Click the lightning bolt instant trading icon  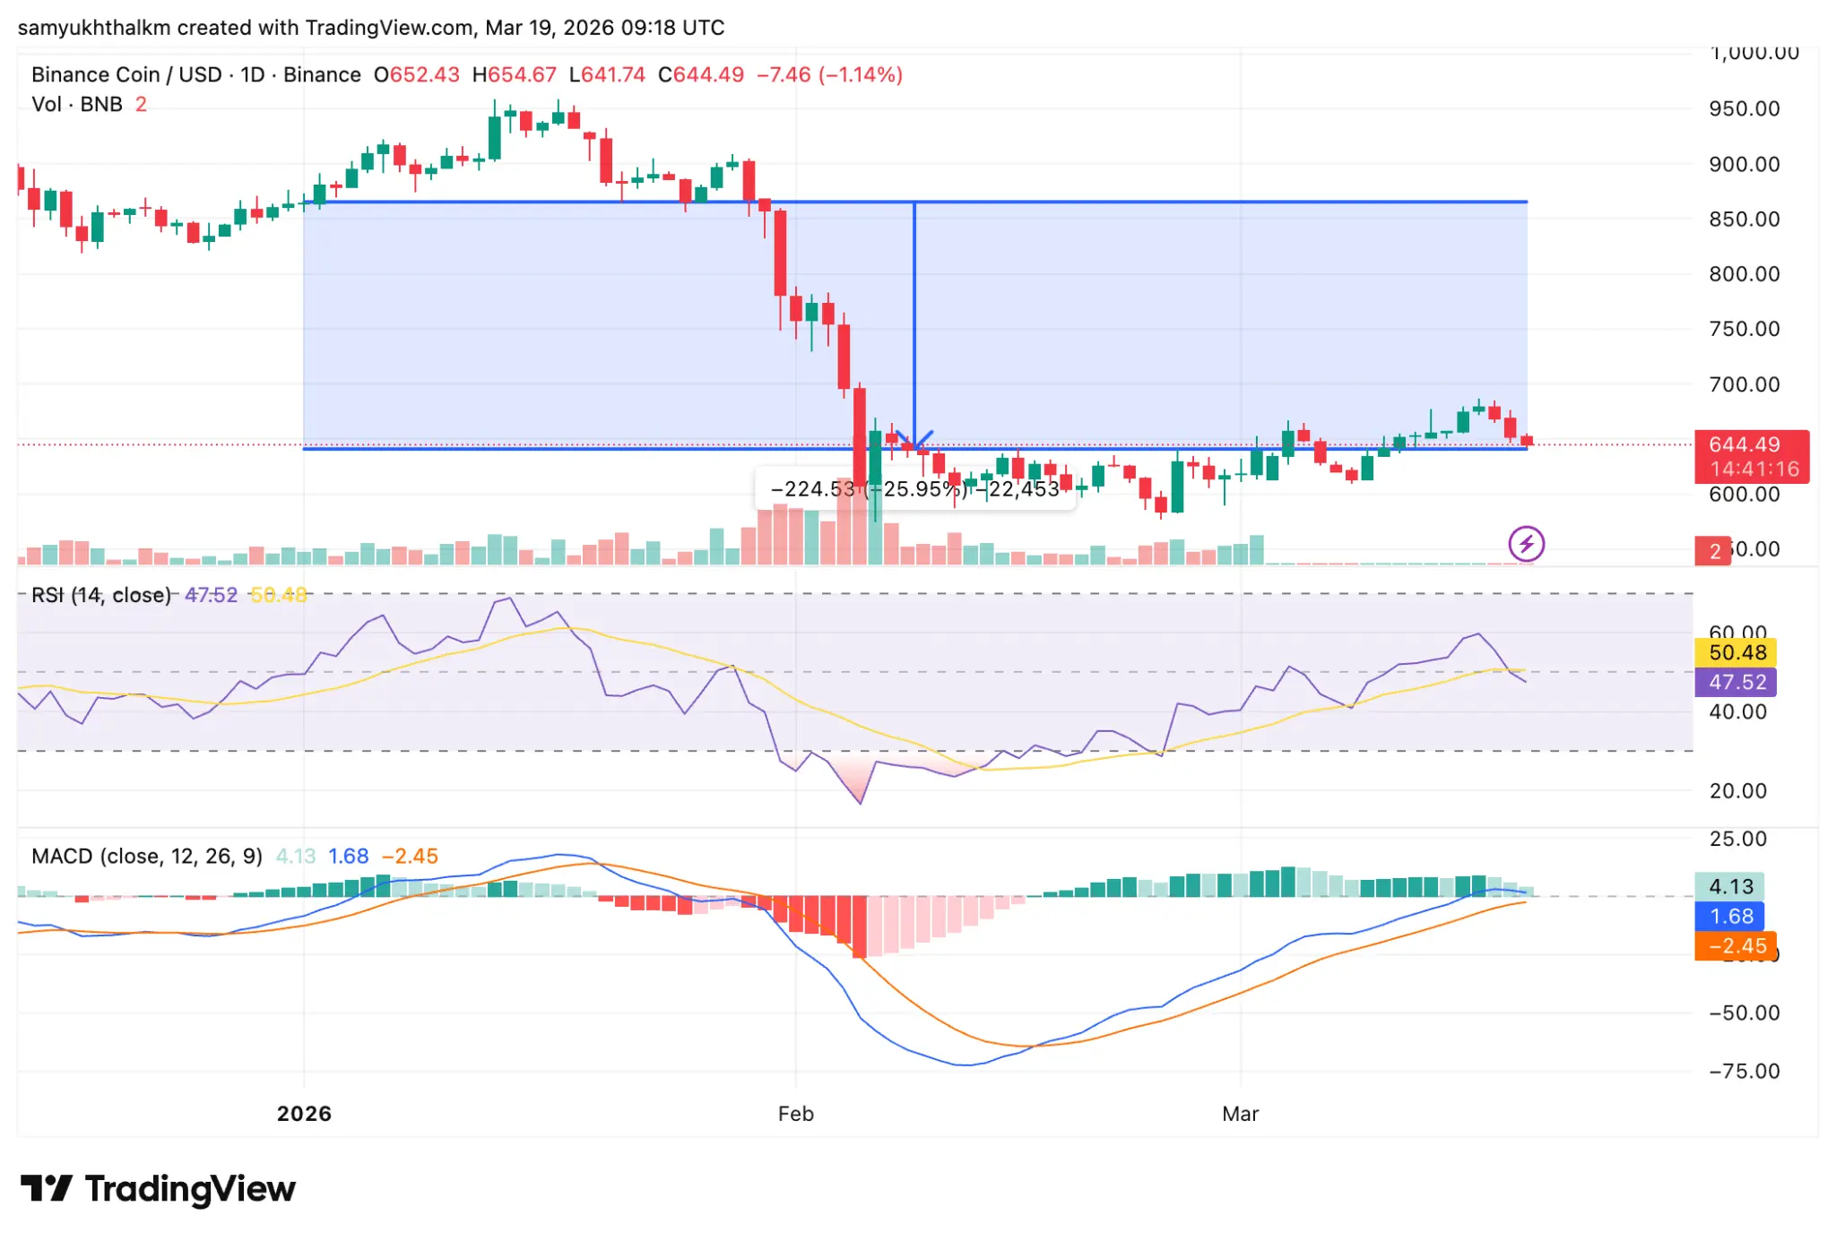coord(1527,545)
